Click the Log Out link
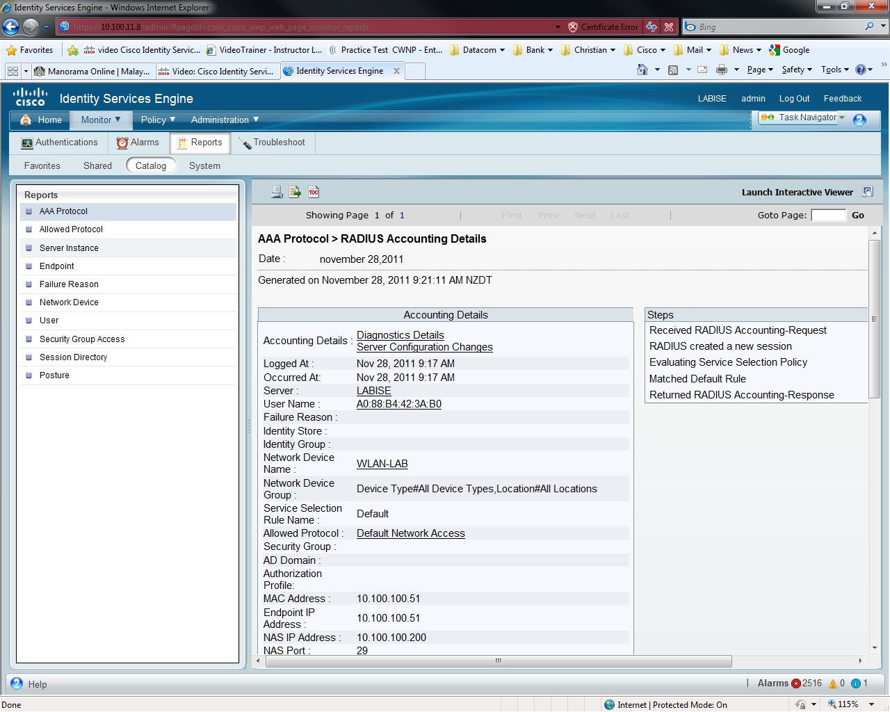This screenshot has width=890, height=712. [794, 99]
